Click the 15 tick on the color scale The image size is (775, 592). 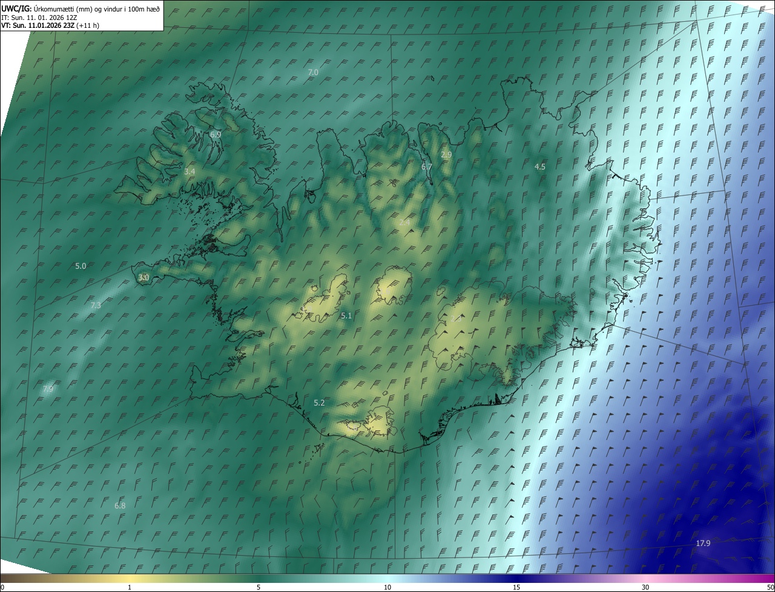[x=516, y=587]
